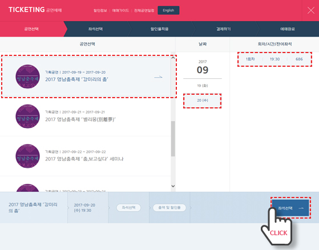Click the blue 좌석선택 button at bottom right

pos(290,208)
